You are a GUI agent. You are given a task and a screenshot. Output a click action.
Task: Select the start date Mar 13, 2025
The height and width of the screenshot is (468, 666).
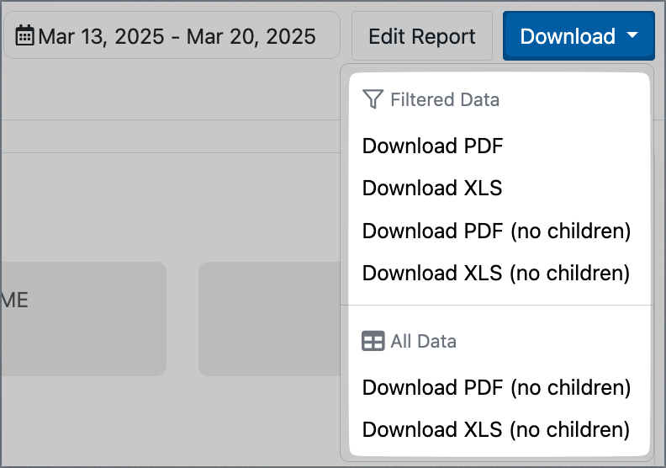coord(101,36)
